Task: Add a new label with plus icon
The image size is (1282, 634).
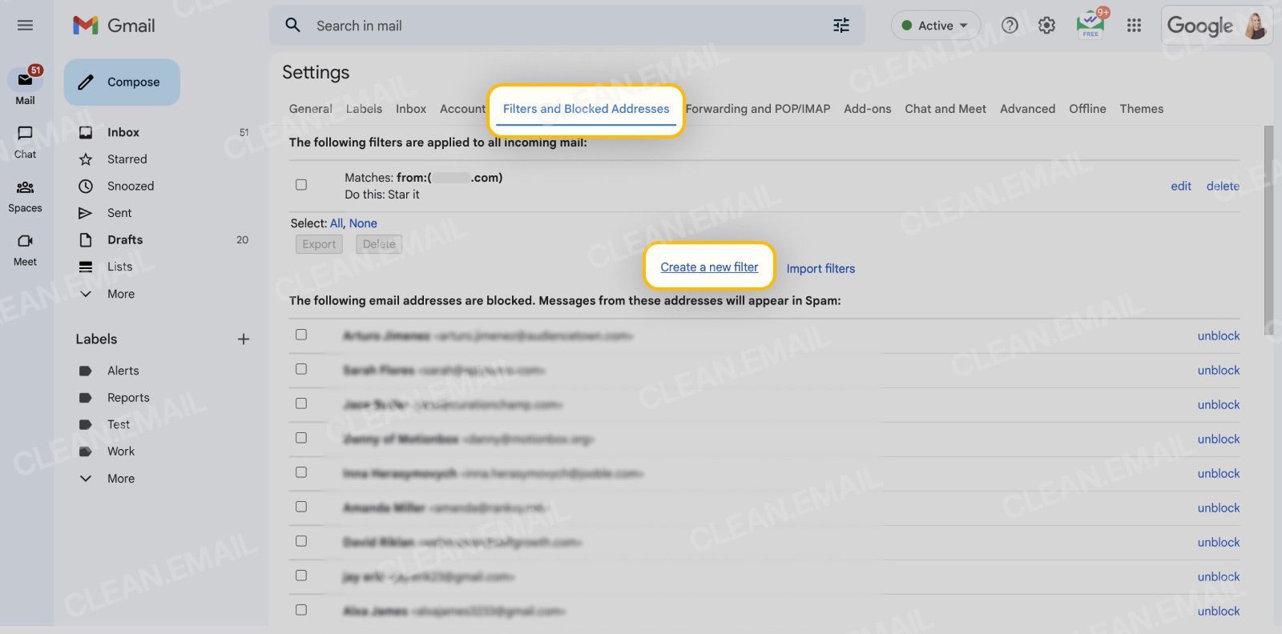Action: pyautogui.click(x=244, y=339)
